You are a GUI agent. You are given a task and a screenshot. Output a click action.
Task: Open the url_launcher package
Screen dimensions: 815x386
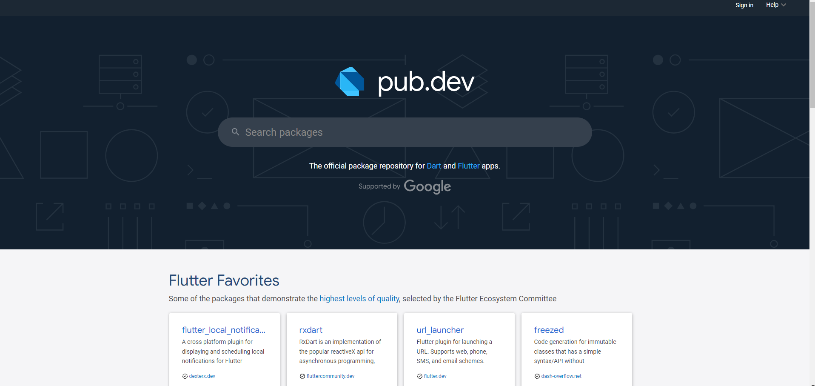tap(440, 330)
